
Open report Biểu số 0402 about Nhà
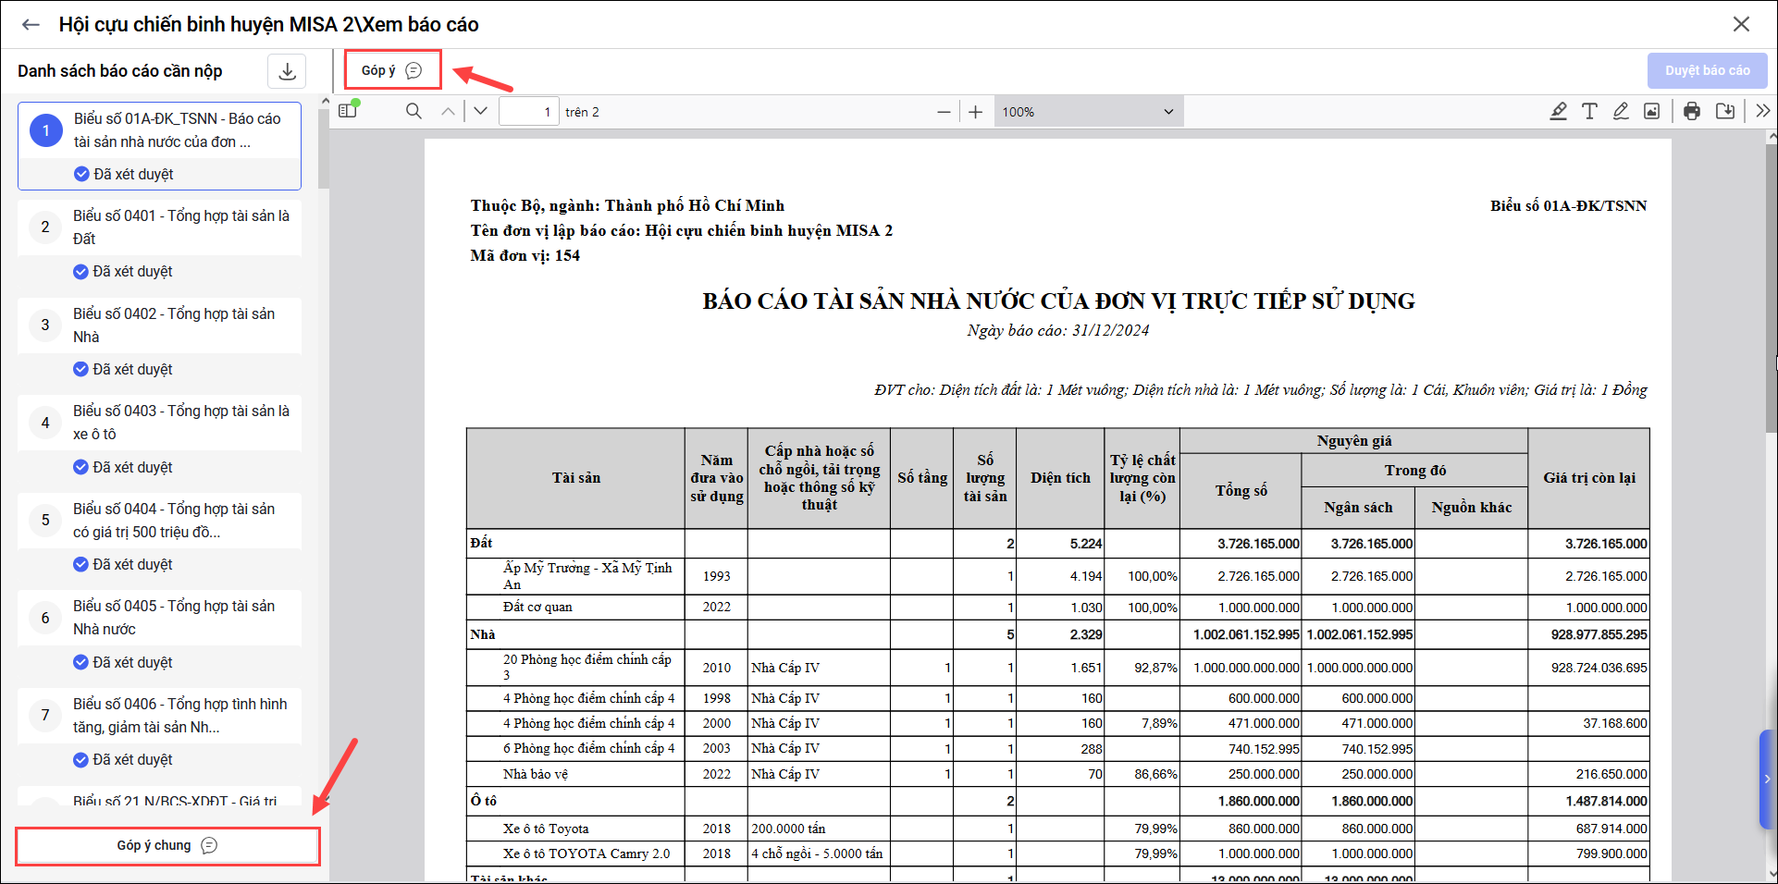[x=159, y=325]
